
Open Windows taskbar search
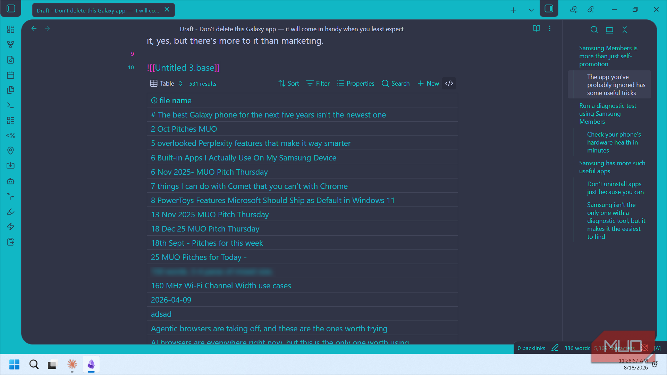point(34,364)
